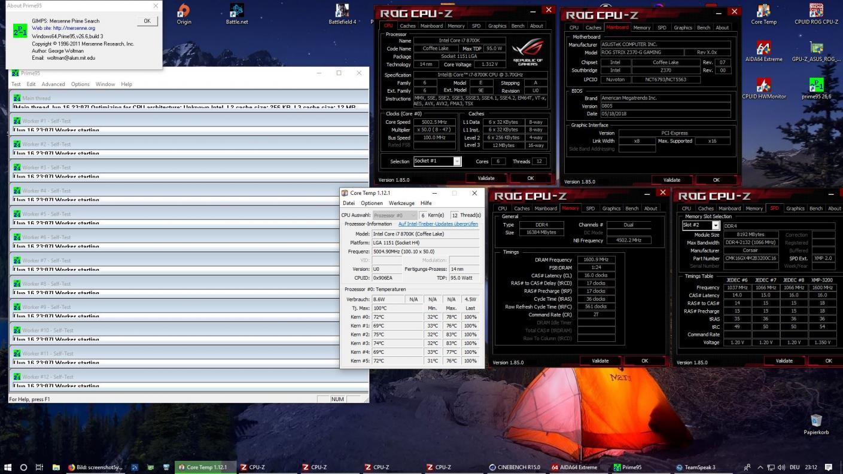Switch to Caches tab in the CPU-Z CPU window
This screenshot has height=474, width=843.
click(407, 26)
